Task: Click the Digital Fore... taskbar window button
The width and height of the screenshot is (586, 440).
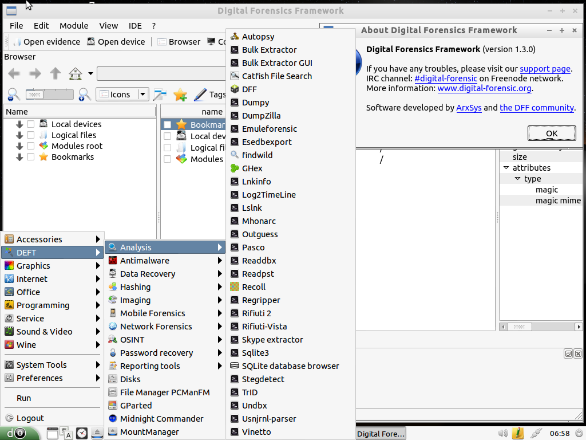Action: pos(381,434)
